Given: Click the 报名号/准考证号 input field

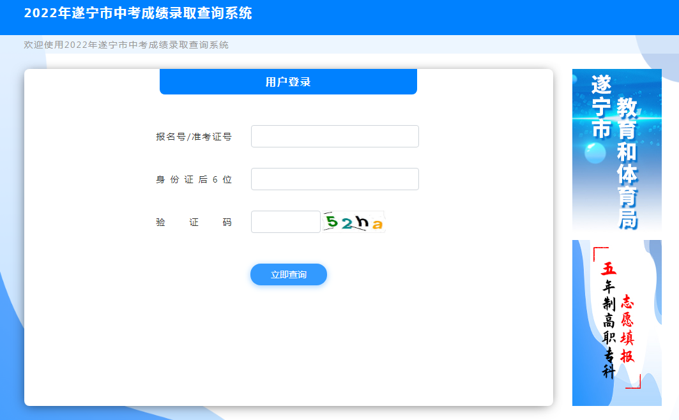Looking at the screenshot, I should point(335,136).
